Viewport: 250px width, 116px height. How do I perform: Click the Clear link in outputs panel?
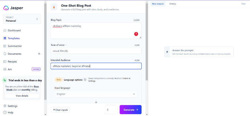(243, 4)
